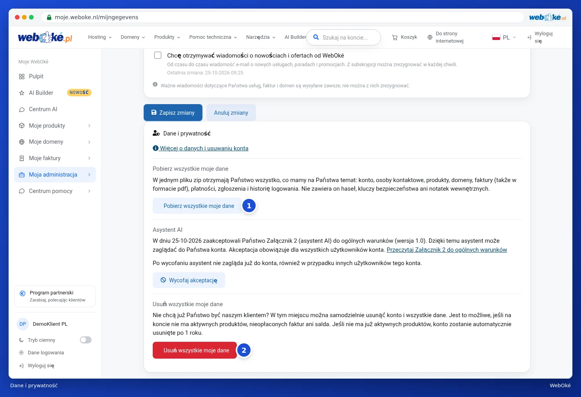Open the Domeny dropdown menu
581x397 pixels.
133,37
